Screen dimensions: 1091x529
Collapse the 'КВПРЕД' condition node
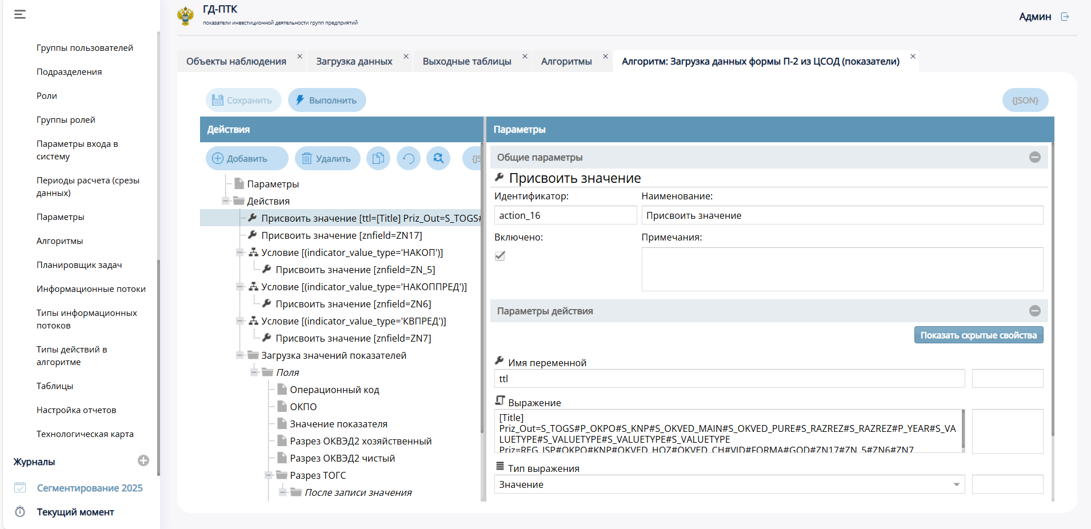pos(240,320)
